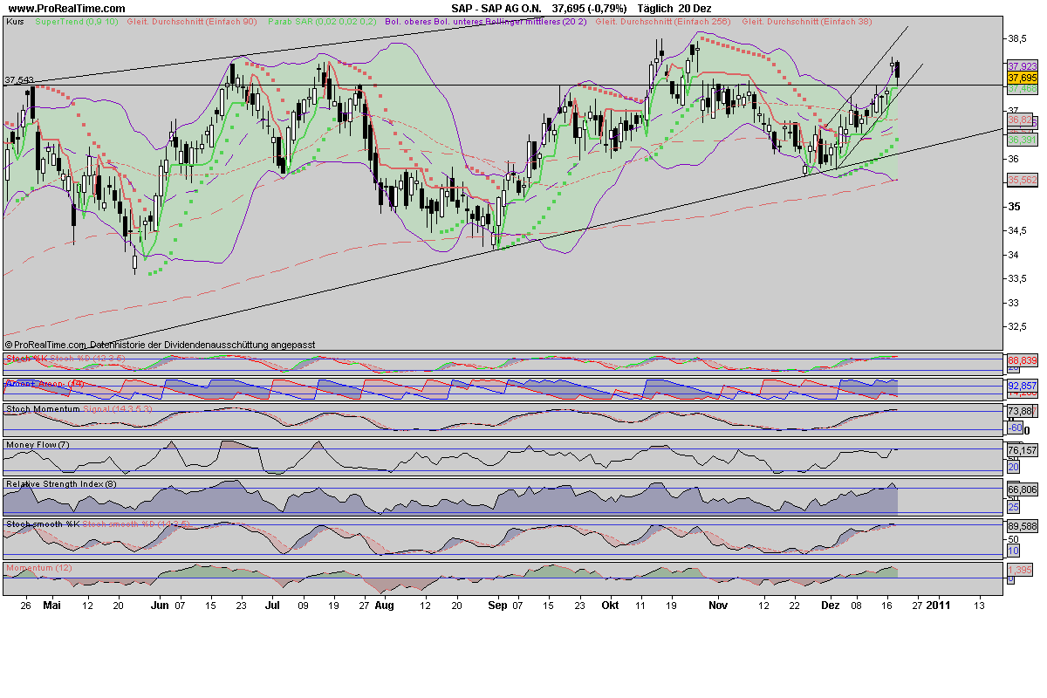Click the 37,923 upper Bollinger price tag
This screenshot has height=698, width=1047.
1022,66
